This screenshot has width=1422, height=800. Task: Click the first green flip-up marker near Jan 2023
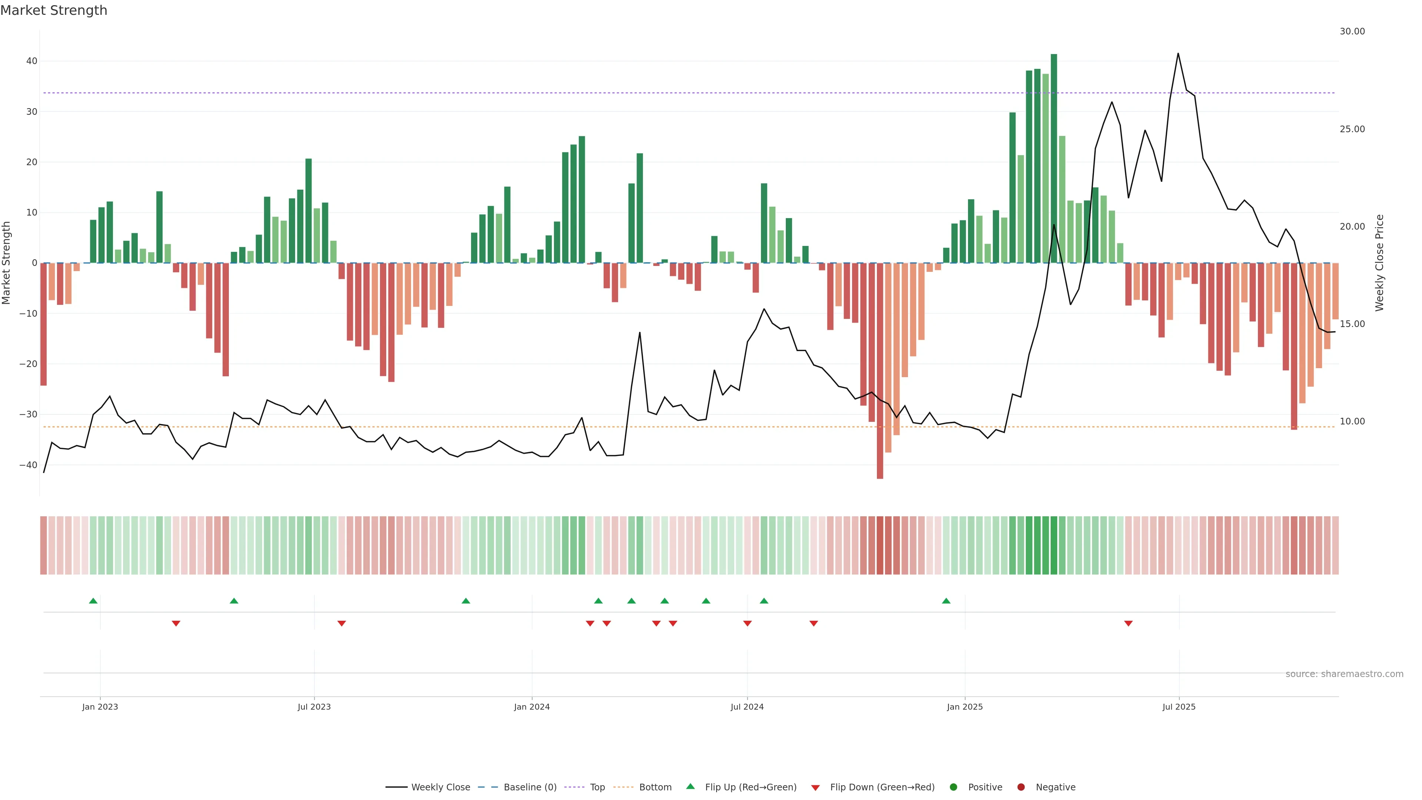tap(93, 601)
